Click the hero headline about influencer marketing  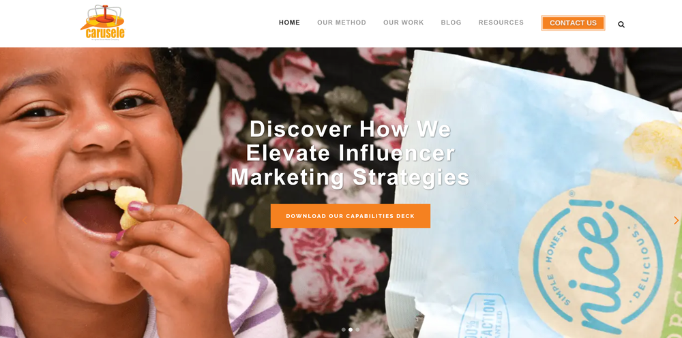point(350,153)
